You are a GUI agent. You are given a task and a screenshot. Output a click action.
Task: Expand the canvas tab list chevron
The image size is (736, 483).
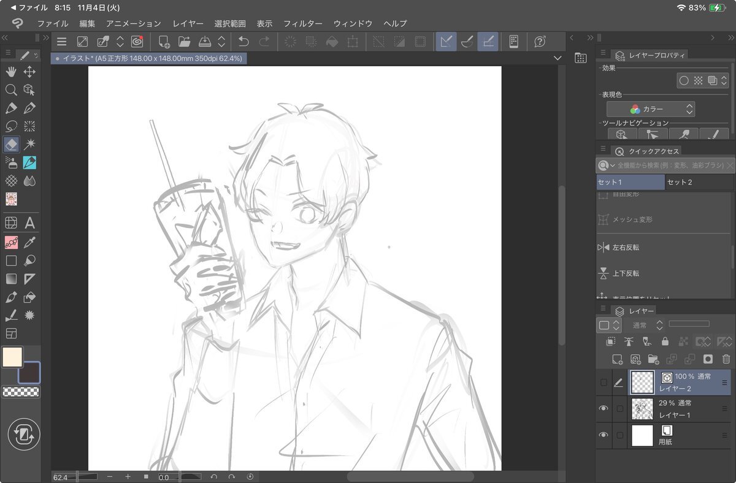557,58
